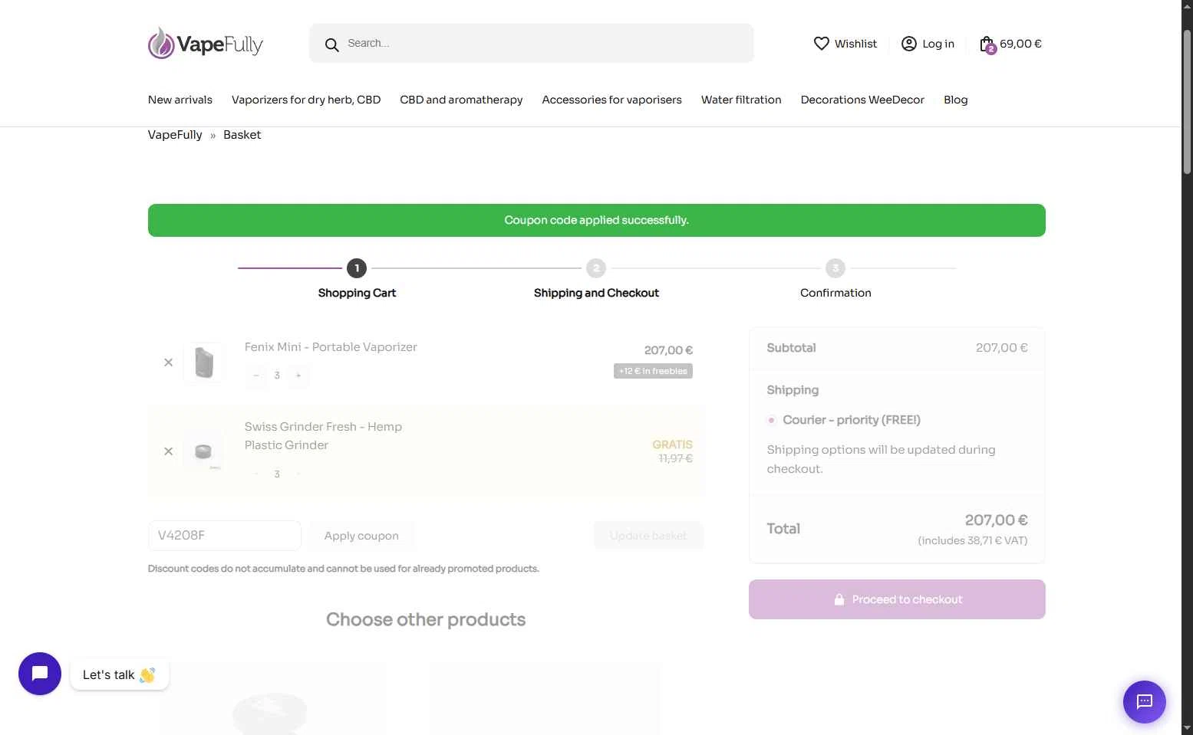The width and height of the screenshot is (1193, 735).
Task: Decrease Fenix Mini quantity
Action: [x=256, y=376]
